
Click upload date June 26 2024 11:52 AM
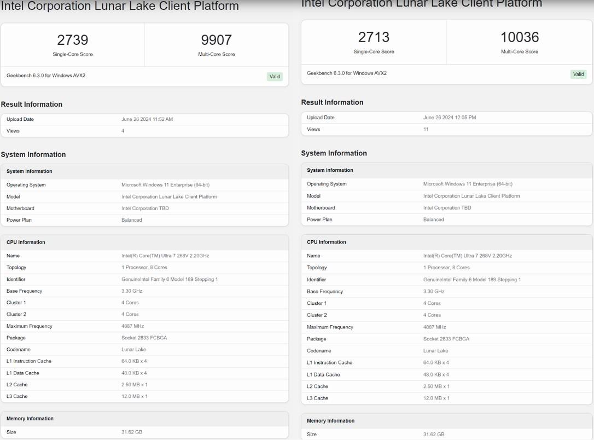click(x=147, y=119)
